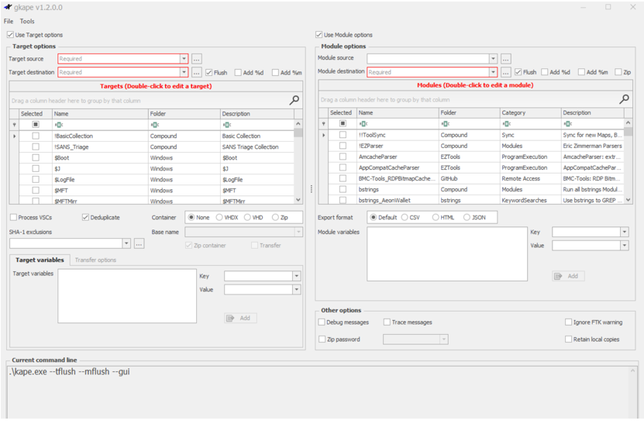This screenshot has width=644, height=424.
Task: Expand Target variables Value dropdown
Action: pyautogui.click(x=297, y=290)
